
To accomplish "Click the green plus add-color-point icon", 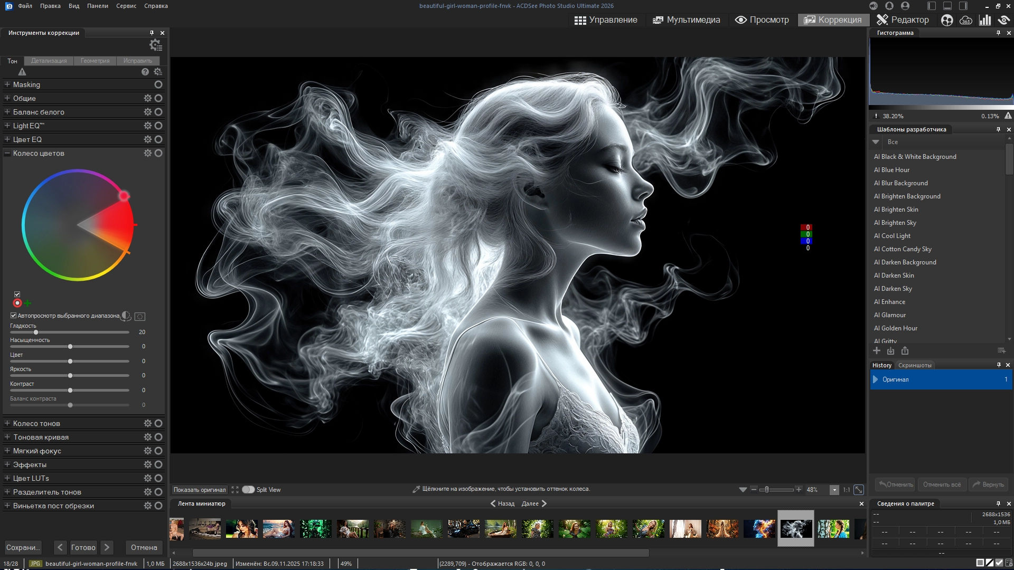I will coord(27,303).
